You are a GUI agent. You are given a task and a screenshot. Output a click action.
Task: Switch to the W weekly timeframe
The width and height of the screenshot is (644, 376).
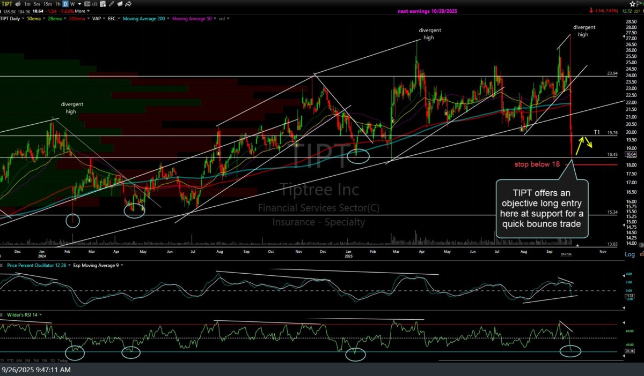pyautogui.click(x=72, y=4)
